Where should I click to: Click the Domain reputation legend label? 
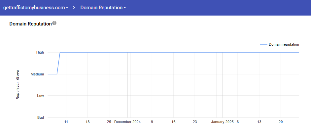284,44
